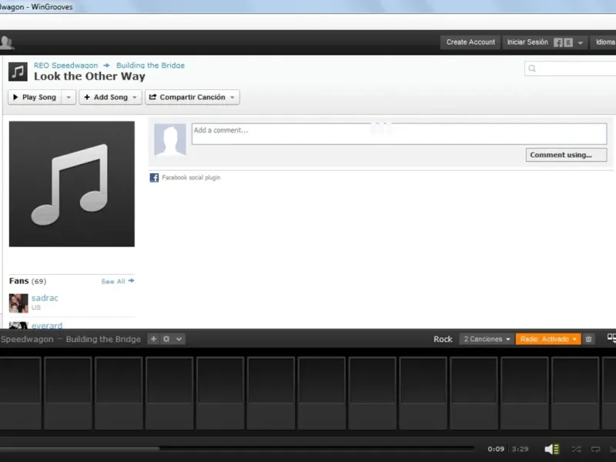This screenshot has width=616, height=462.
Task: Click the arrow icon next to See All
Action: 131,281
